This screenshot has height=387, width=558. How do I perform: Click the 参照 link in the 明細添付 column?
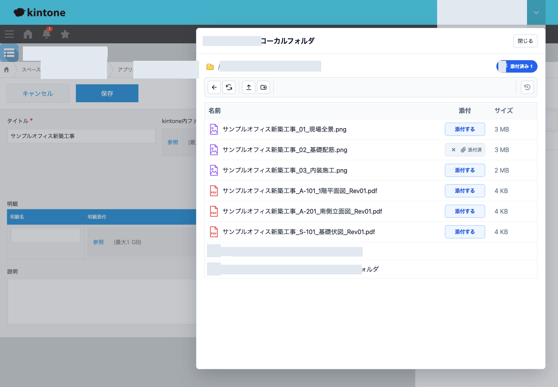(98, 242)
